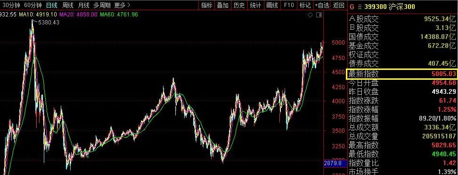Image resolution: width=458 pixels, height=175 pixels.
Task: Click the 最低指数 4940.45 value
Action: tap(444, 153)
